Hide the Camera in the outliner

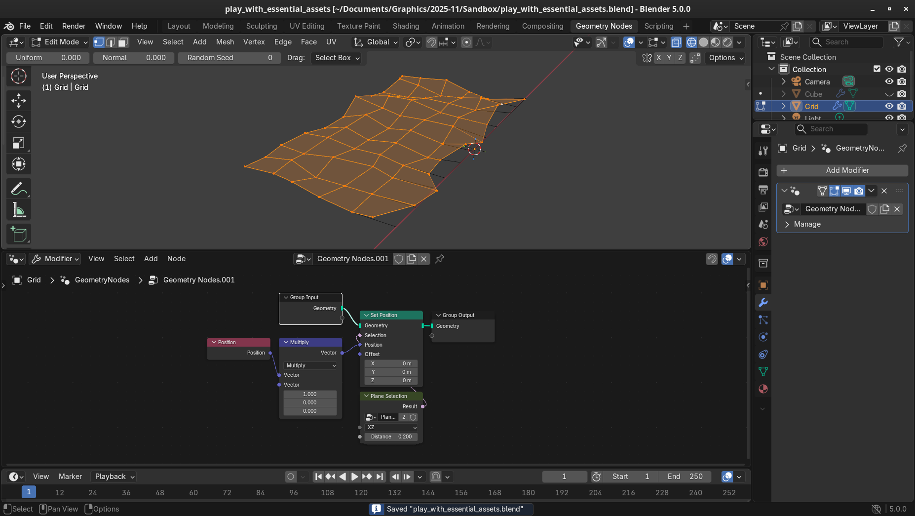(x=889, y=81)
